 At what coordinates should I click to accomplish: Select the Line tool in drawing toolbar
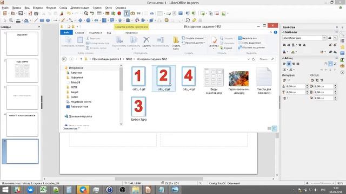pyautogui.click(x=36, y=20)
